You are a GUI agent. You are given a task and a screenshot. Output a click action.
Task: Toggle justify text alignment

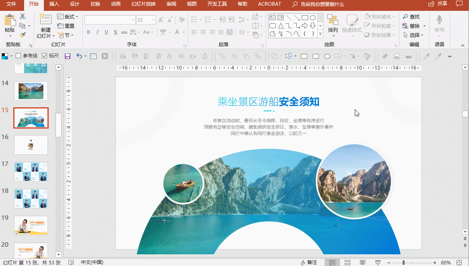point(221,32)
